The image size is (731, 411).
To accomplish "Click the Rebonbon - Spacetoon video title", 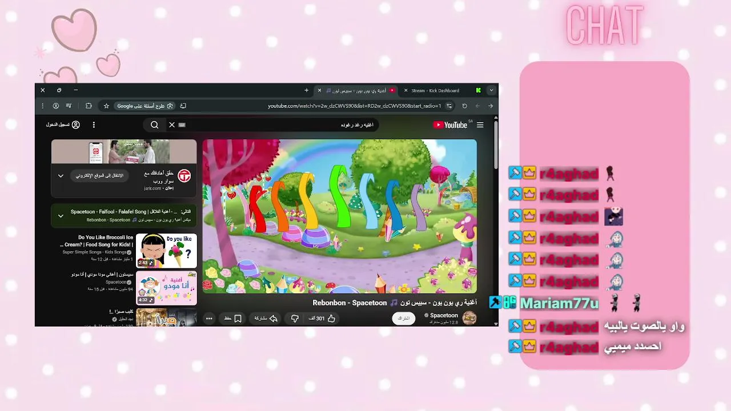I will pos(395,303).
